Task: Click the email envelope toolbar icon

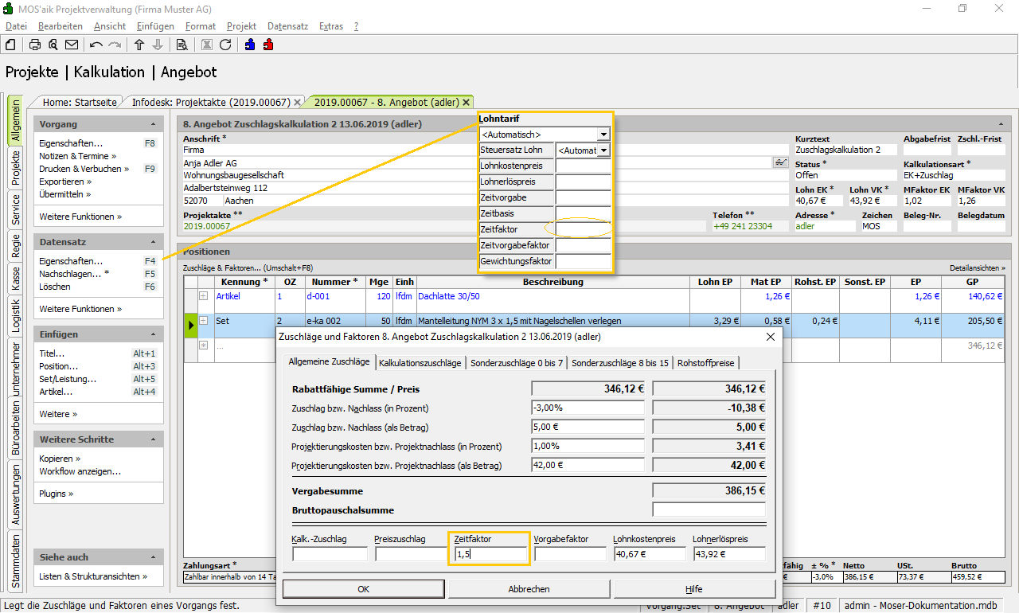Action: (x=72, y=45)
